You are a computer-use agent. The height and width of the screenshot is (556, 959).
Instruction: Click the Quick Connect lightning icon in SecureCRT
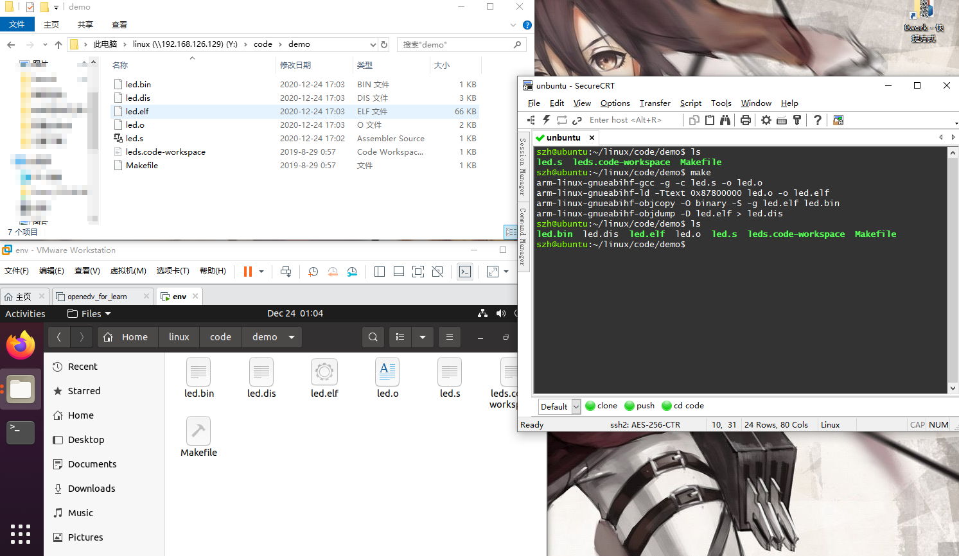pyautogui.click(x=547, y=120)
